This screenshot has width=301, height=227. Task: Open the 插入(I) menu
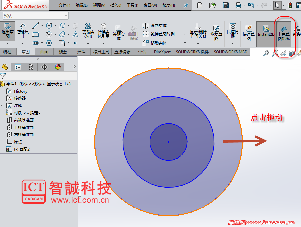point(116,5)
